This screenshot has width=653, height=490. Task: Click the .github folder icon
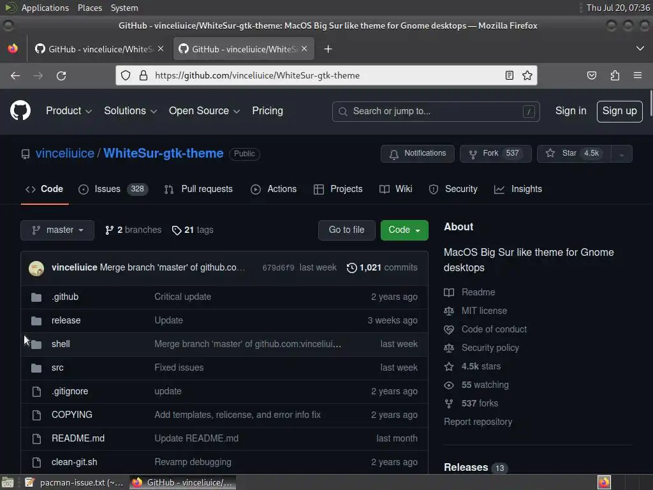[x=36, y=297]
